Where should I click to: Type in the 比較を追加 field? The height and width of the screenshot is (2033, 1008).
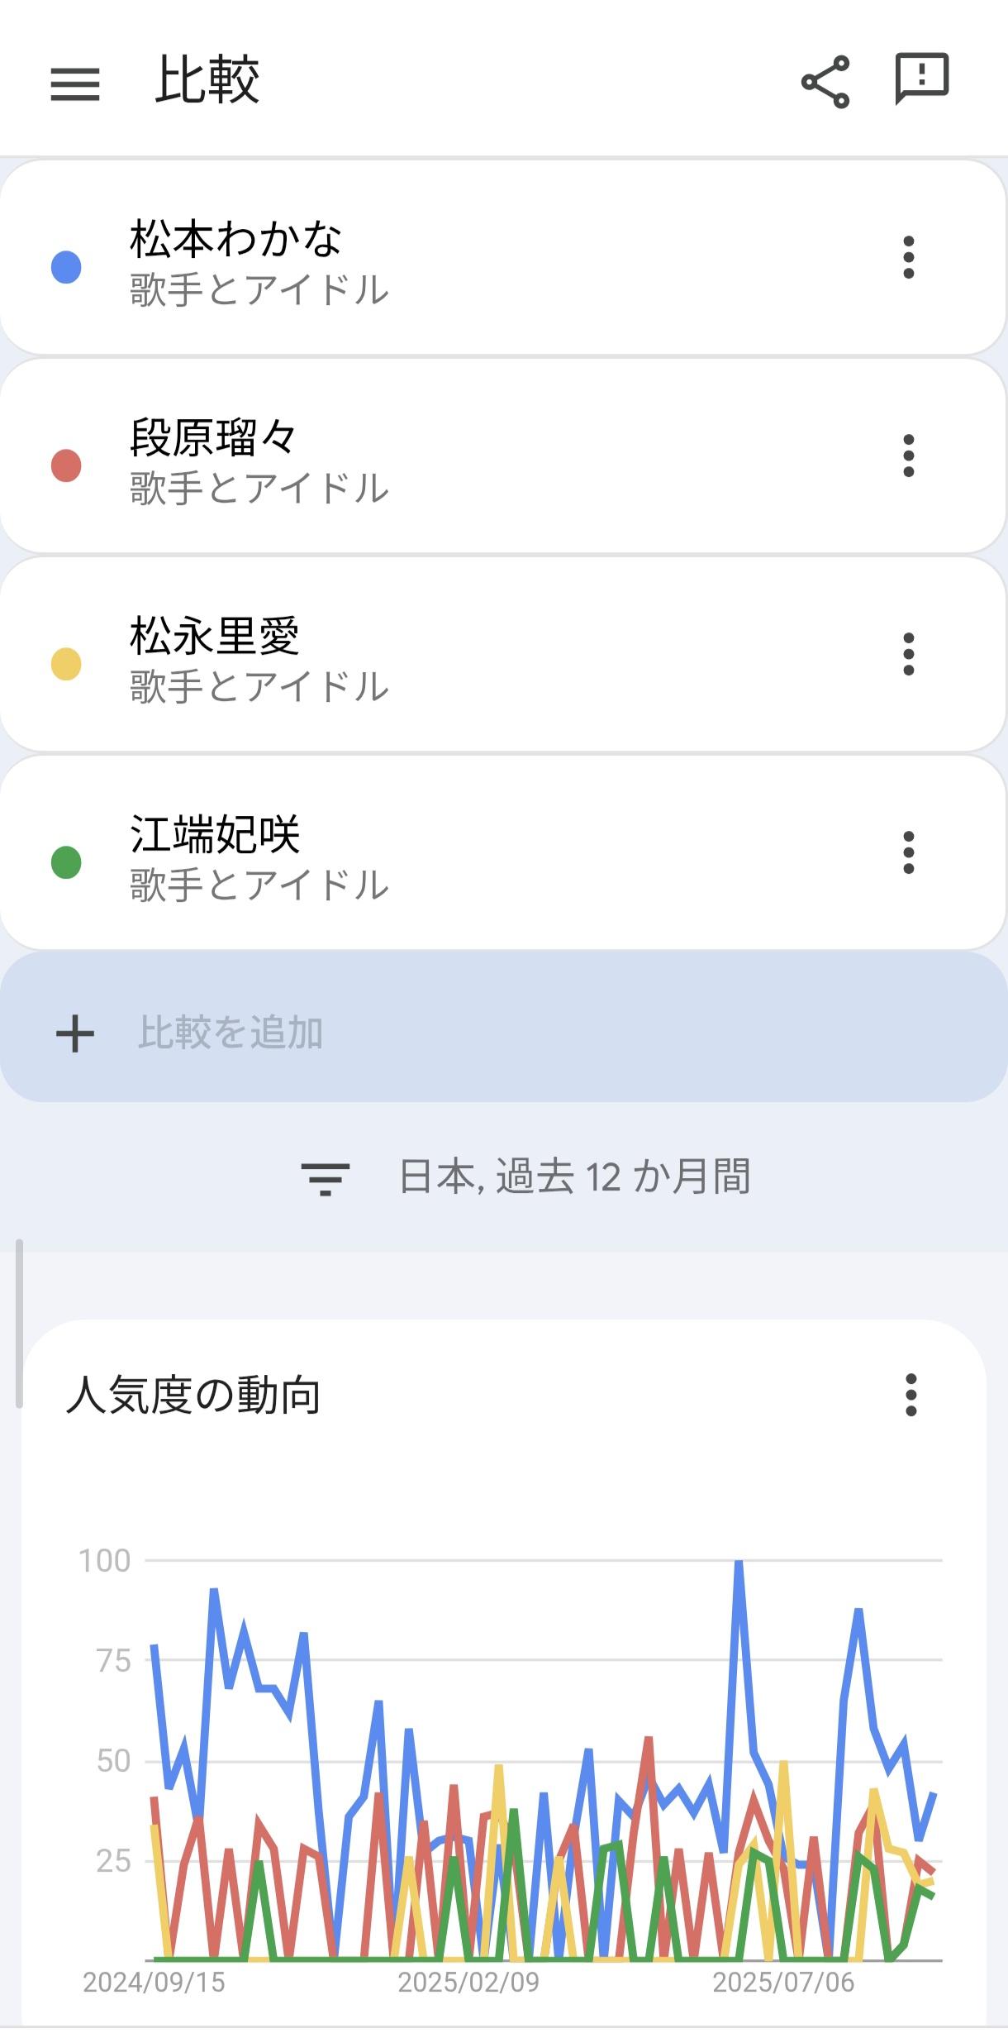point(496,1033)
